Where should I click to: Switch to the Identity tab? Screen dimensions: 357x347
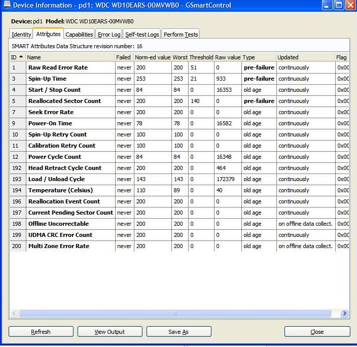click(x=21, y=34)
